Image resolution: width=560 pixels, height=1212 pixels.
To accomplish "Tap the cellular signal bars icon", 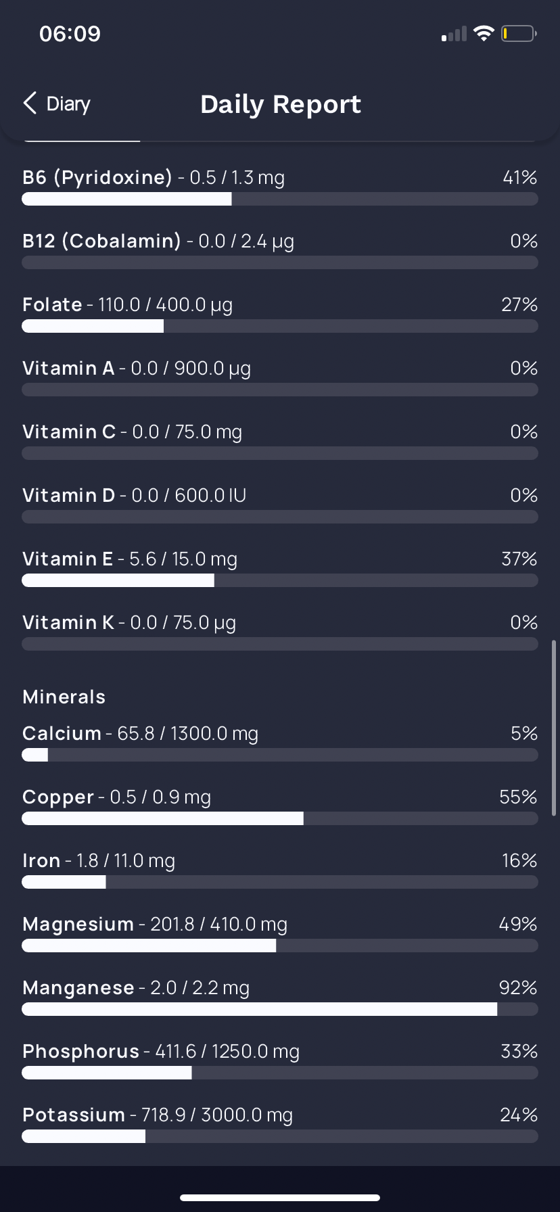I will (454, 34).
